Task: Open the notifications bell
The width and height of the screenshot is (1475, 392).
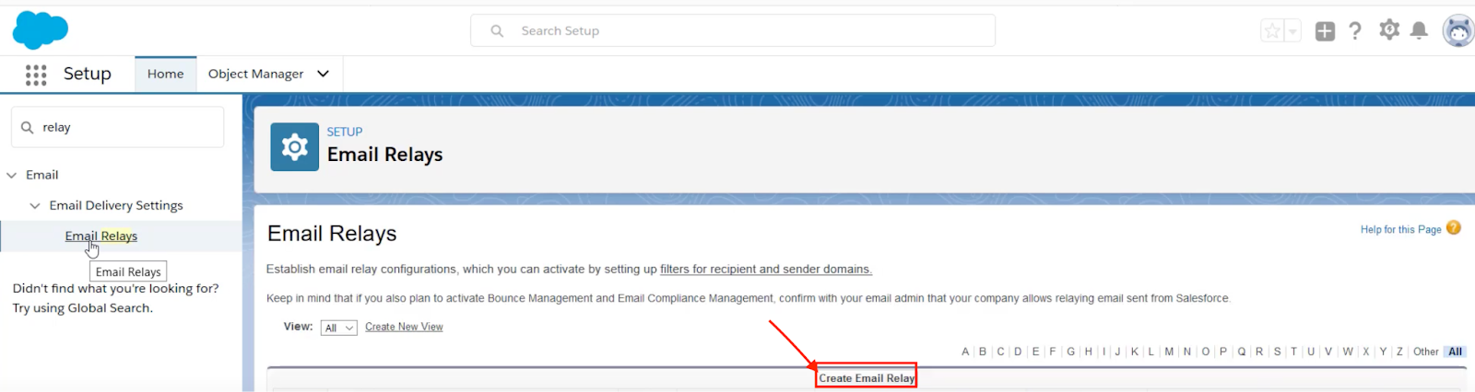Action: point(1420,31)
